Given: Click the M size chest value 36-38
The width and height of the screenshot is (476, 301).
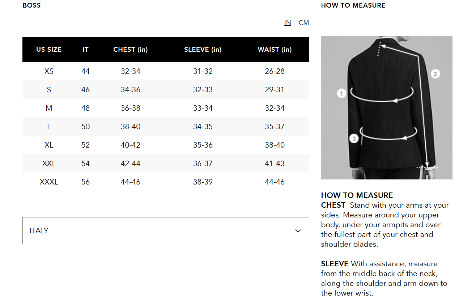Looking at the screenshot, I should [131, 108].
